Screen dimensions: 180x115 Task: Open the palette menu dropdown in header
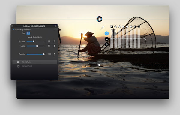56,26
